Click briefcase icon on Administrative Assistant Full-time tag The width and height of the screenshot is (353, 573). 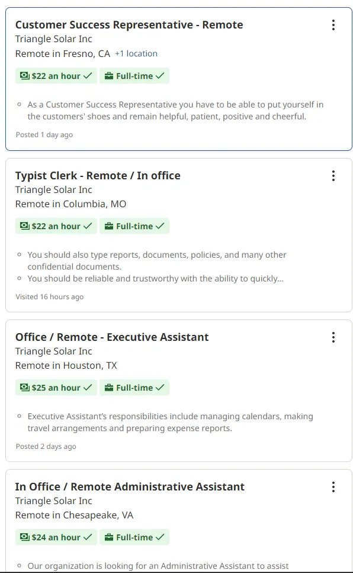(x=108, y=537)
